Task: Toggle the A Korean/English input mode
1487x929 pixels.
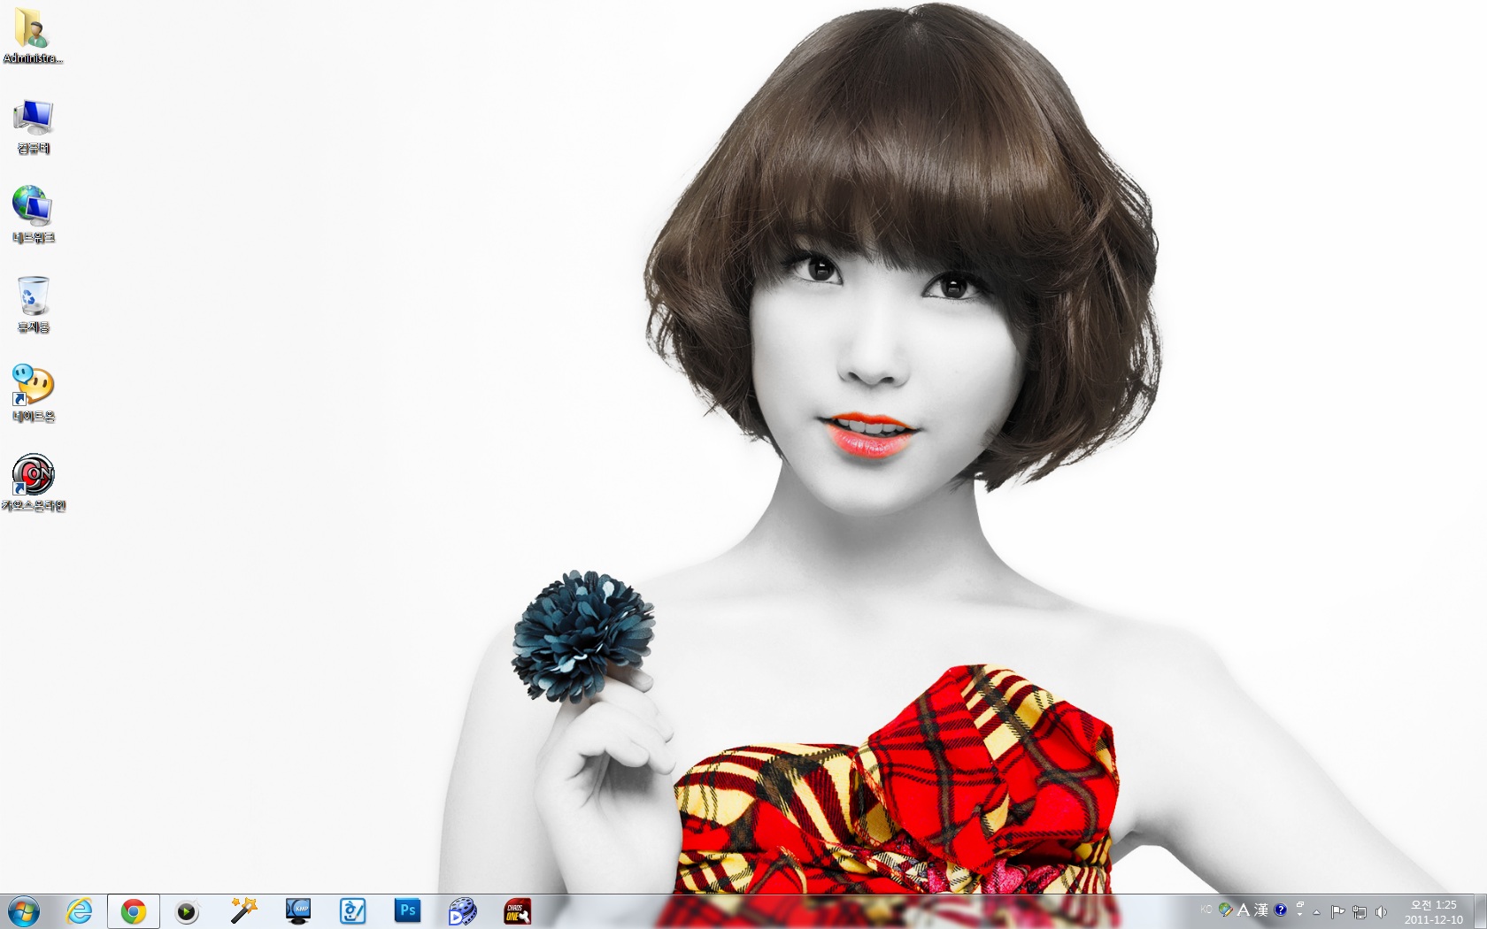Action: click(x=1244, y=910)
